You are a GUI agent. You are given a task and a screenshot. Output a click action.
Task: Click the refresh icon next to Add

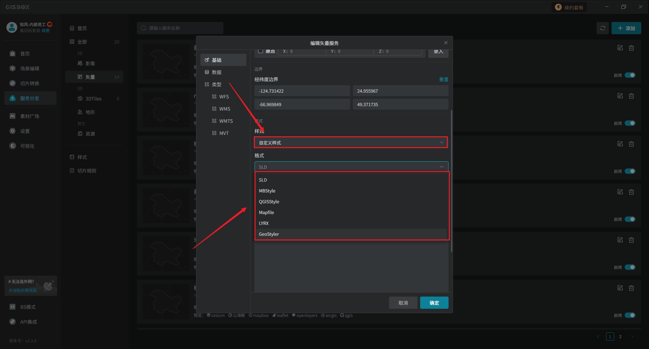pos(602,28)
